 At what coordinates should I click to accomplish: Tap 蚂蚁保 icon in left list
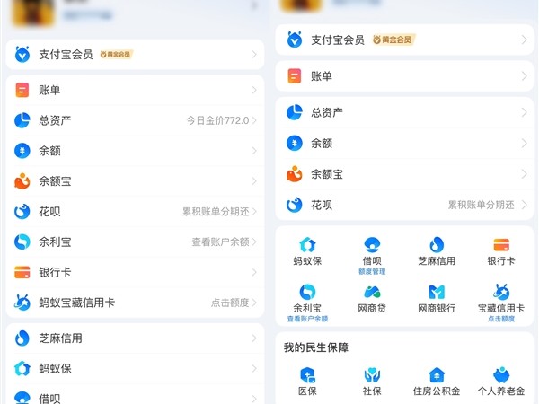pos(22,368)
